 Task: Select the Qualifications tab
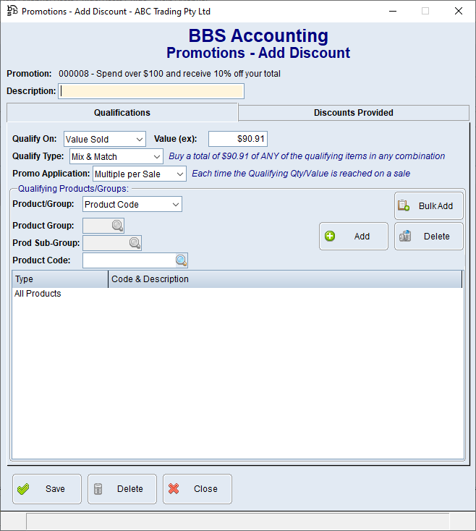(x=122, y=113)
